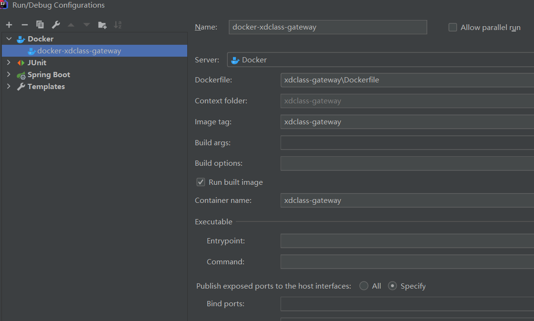This screenshot has width=534, height=321.
Task: Click the Sort Configurations alphabetically icon
Action: 118,25
